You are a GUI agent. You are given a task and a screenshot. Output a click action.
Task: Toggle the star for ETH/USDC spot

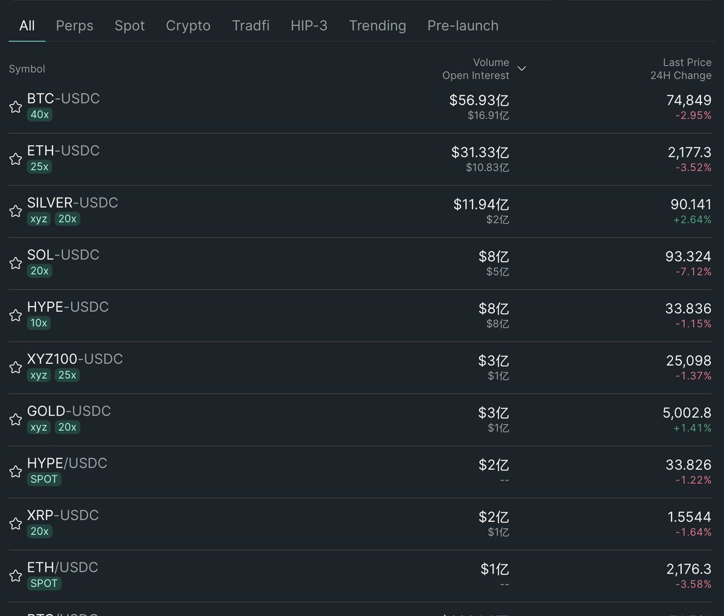pos(16,576)
